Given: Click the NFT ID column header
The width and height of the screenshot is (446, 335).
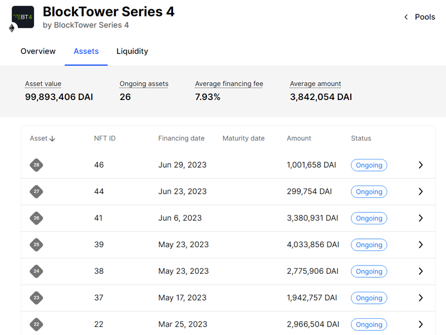Looking at the screenshot, I should (x=105, y=138).
